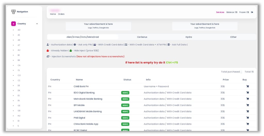Collapse the Country section chevron
The image size is (264, 136).
(37, 24)
